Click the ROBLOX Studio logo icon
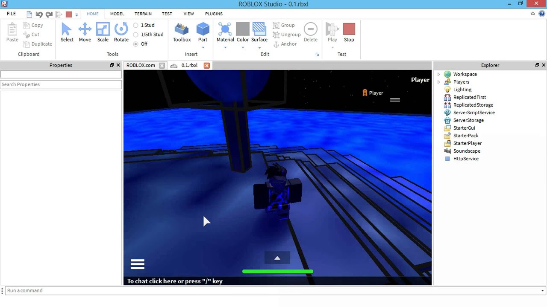The width and height of the screenshot is (547, 307). (x=4, y=4)
